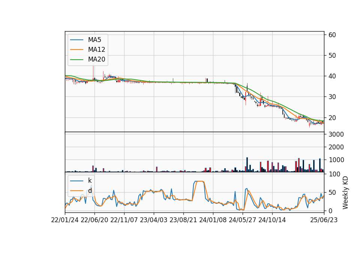Click the 24/05/27 date label

243,220
